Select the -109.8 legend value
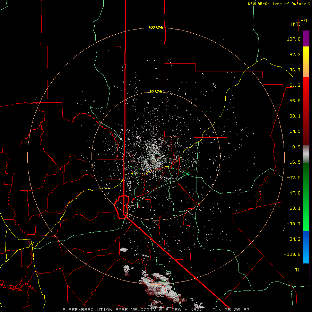Screen dimensions: 312x312 coord(292,254)
